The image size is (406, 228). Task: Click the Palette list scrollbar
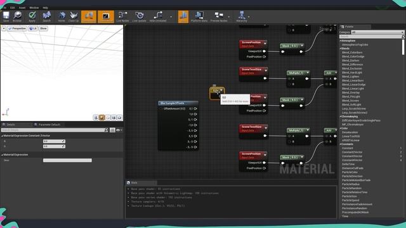403,47
